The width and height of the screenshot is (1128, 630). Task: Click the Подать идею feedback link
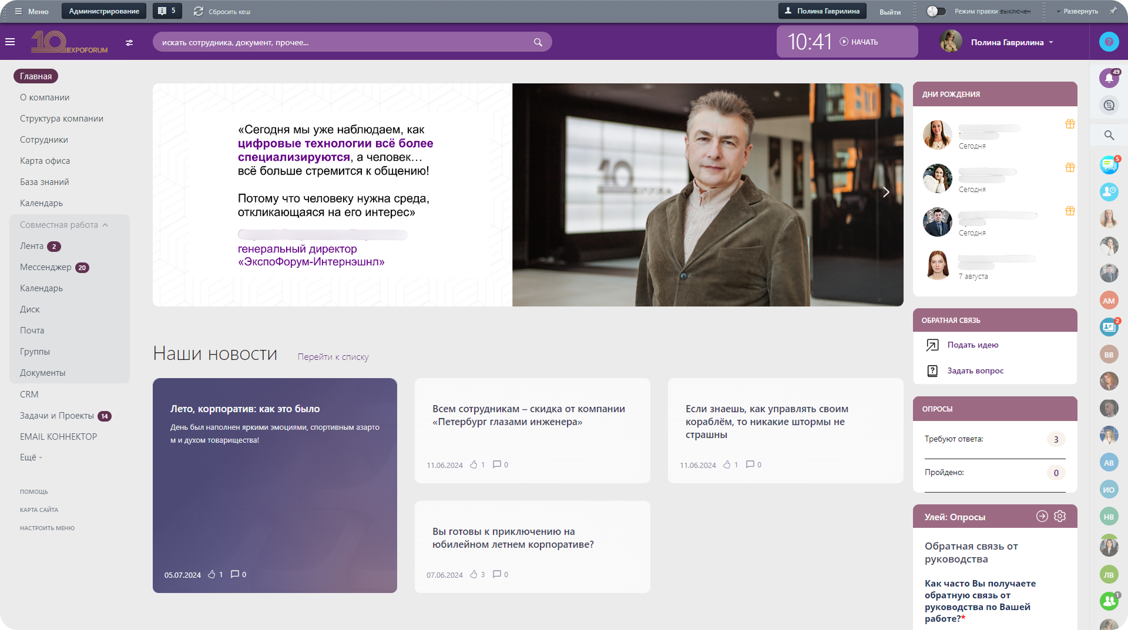pos(972,345)
